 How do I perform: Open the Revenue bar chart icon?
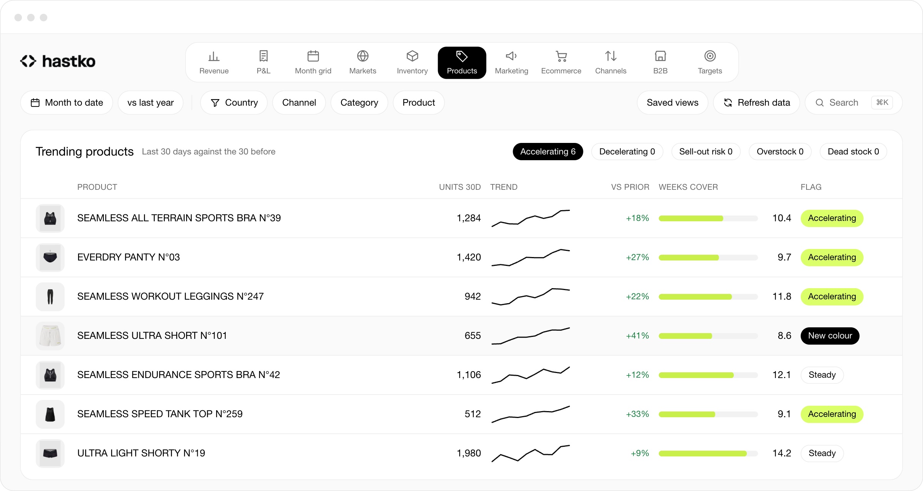pos(214,56)
